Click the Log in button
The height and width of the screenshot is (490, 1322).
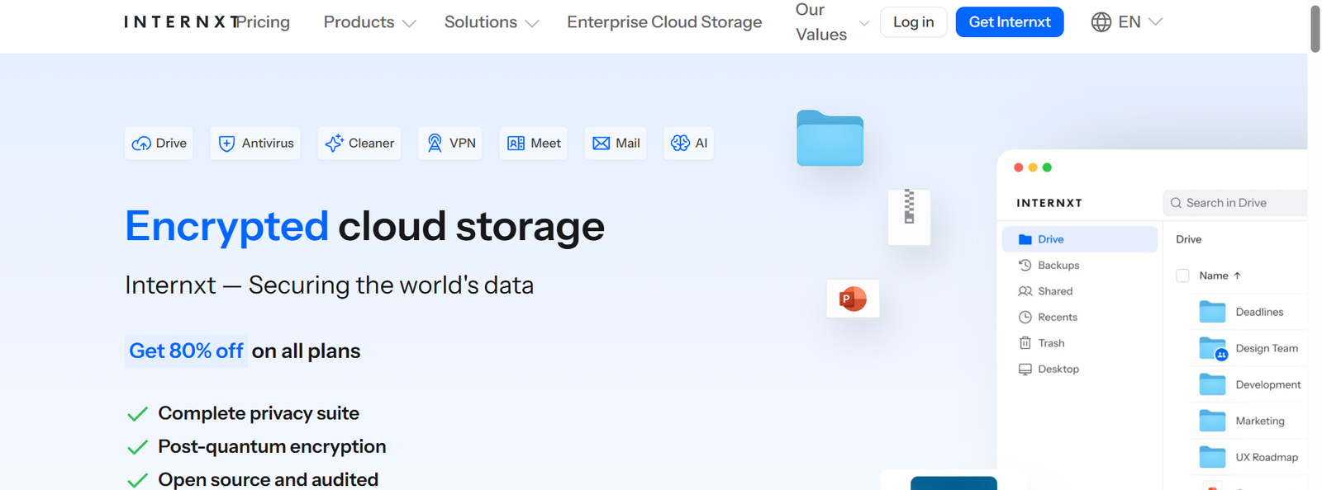tap(914, 22)
